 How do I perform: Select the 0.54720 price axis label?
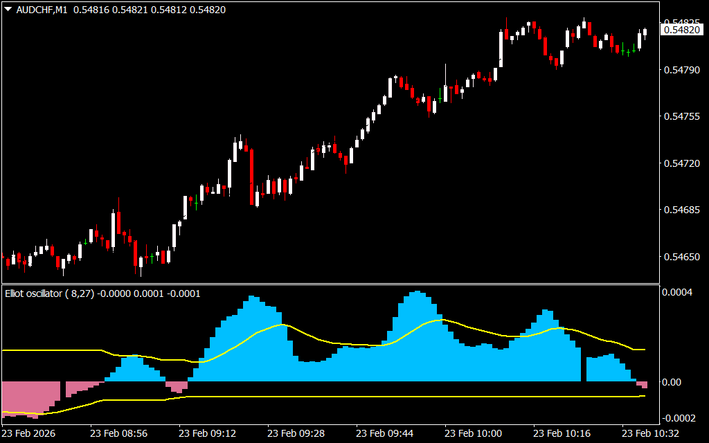(681, 163)
